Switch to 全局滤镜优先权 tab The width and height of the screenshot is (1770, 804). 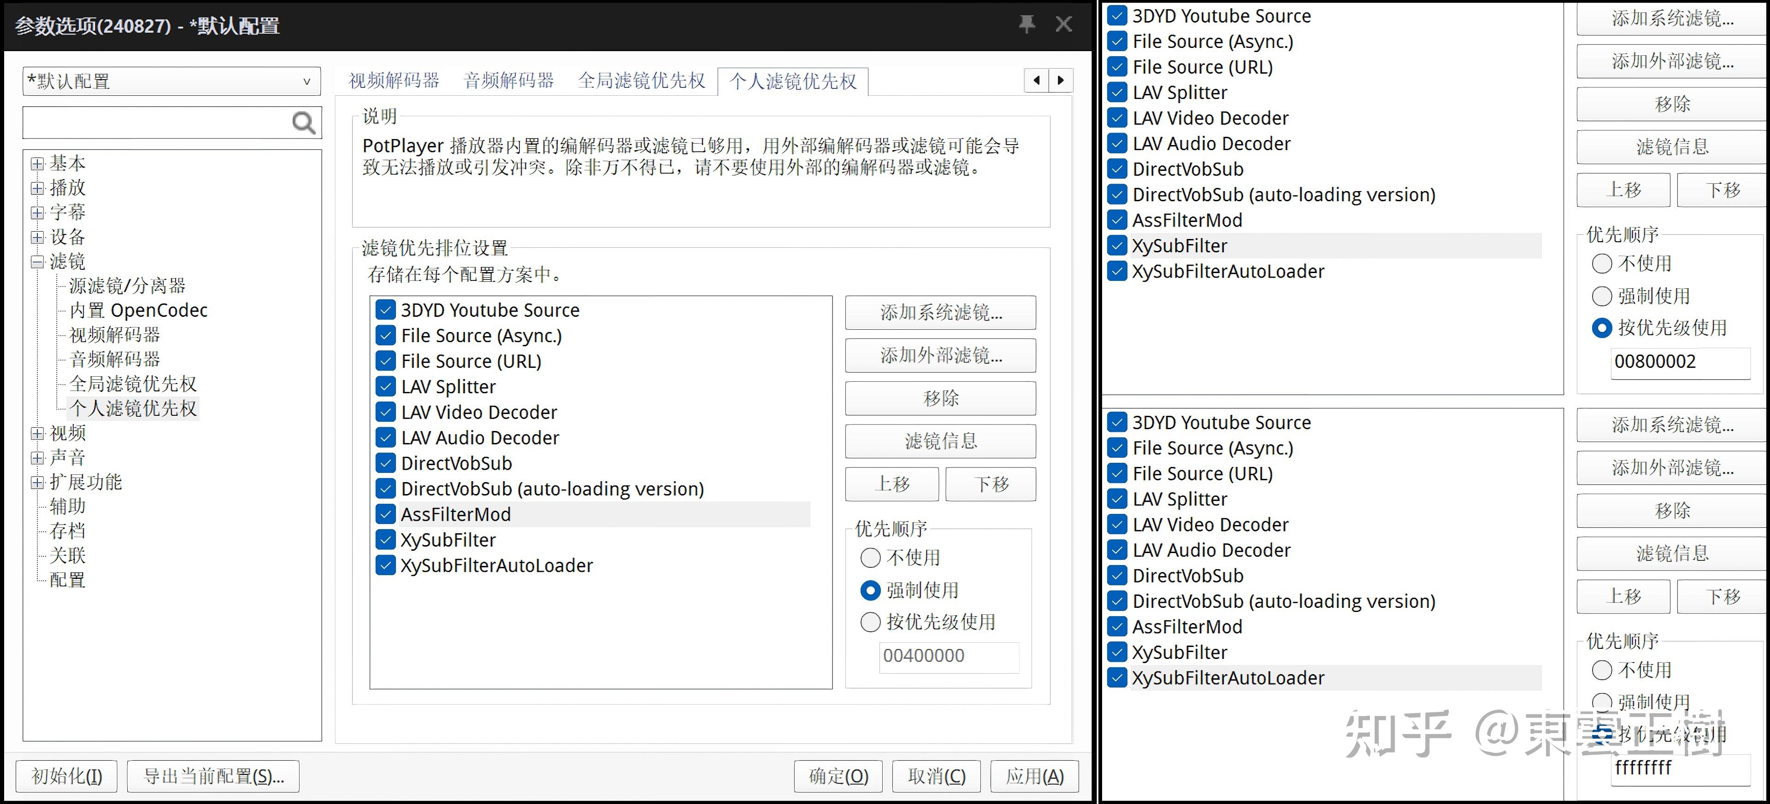(x=641, y=81)
